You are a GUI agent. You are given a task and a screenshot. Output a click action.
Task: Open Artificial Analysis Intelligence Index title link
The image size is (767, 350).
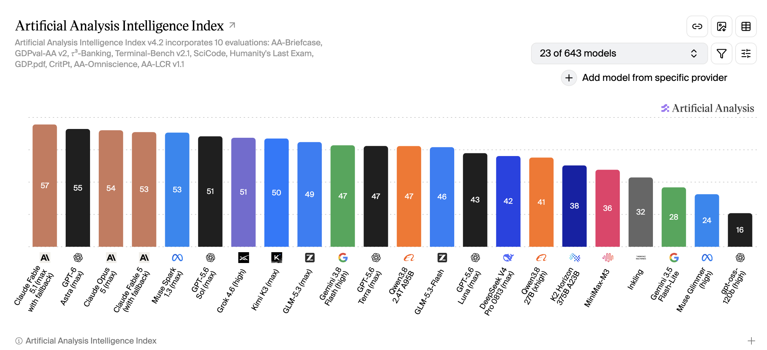[x=119, y=26]
